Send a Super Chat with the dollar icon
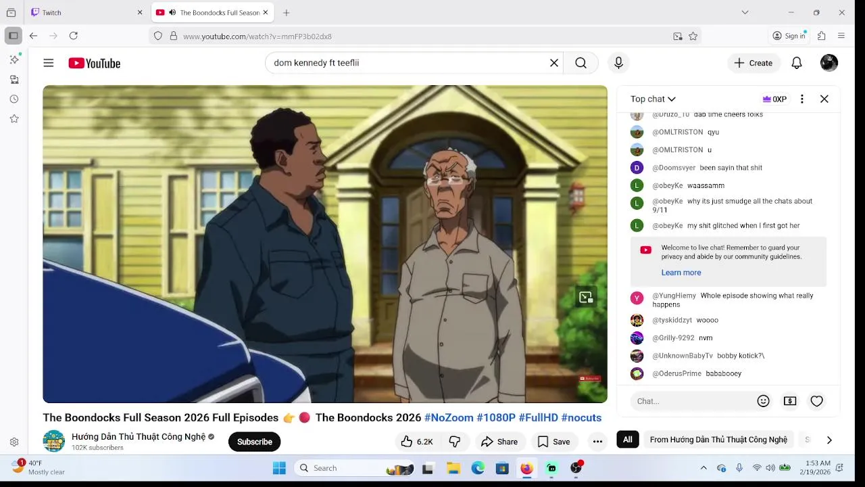 790,401
